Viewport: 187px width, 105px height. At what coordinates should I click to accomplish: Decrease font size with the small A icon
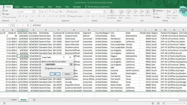click(x=46, y=12)
